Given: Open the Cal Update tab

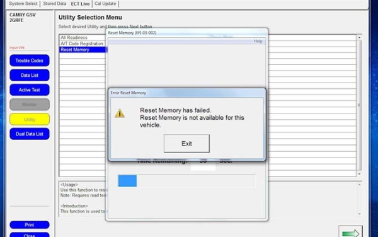Looking at the screenshot, I should [105, 4].
